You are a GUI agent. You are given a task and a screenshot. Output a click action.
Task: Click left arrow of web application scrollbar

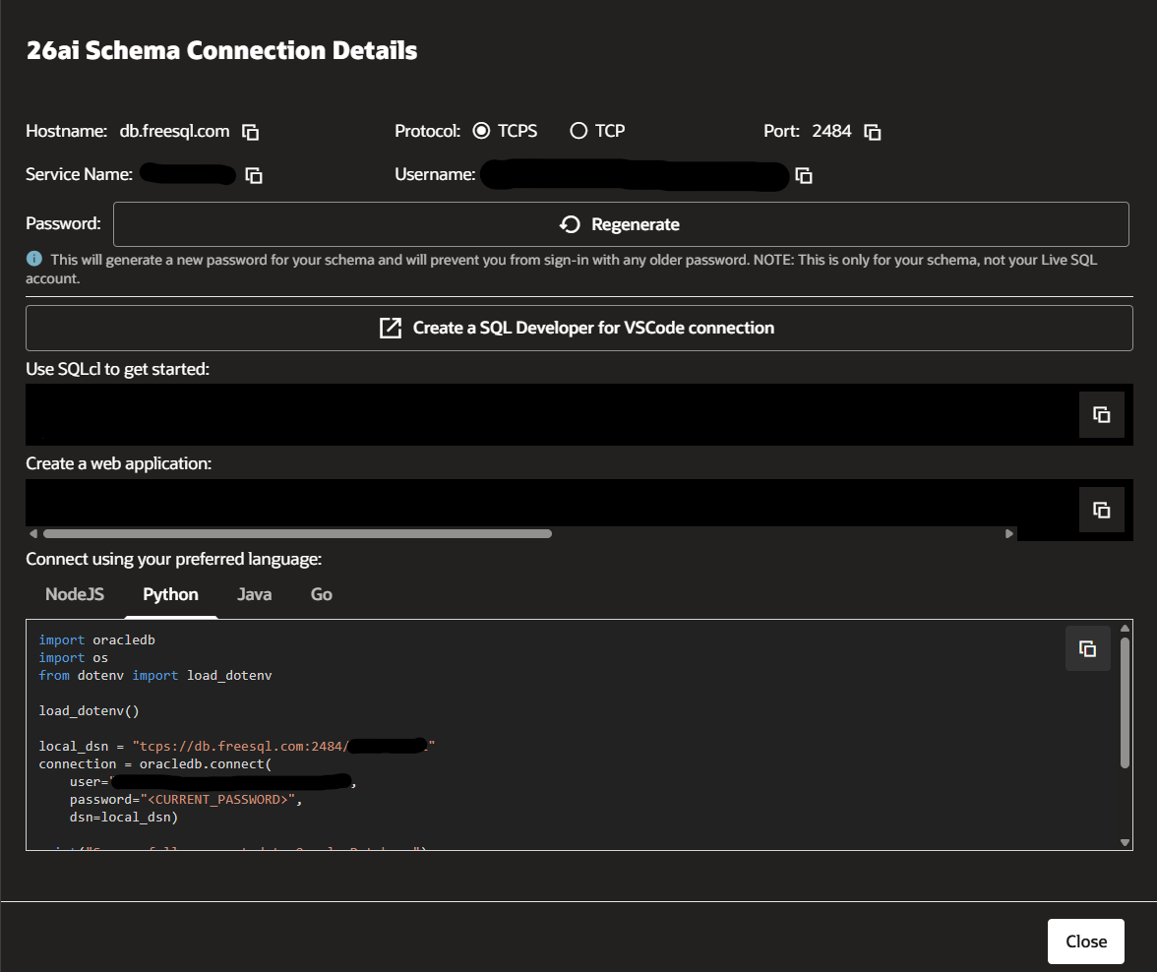click(33, 533)
